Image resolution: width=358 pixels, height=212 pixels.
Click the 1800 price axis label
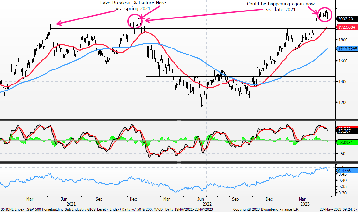click(343, 40)
